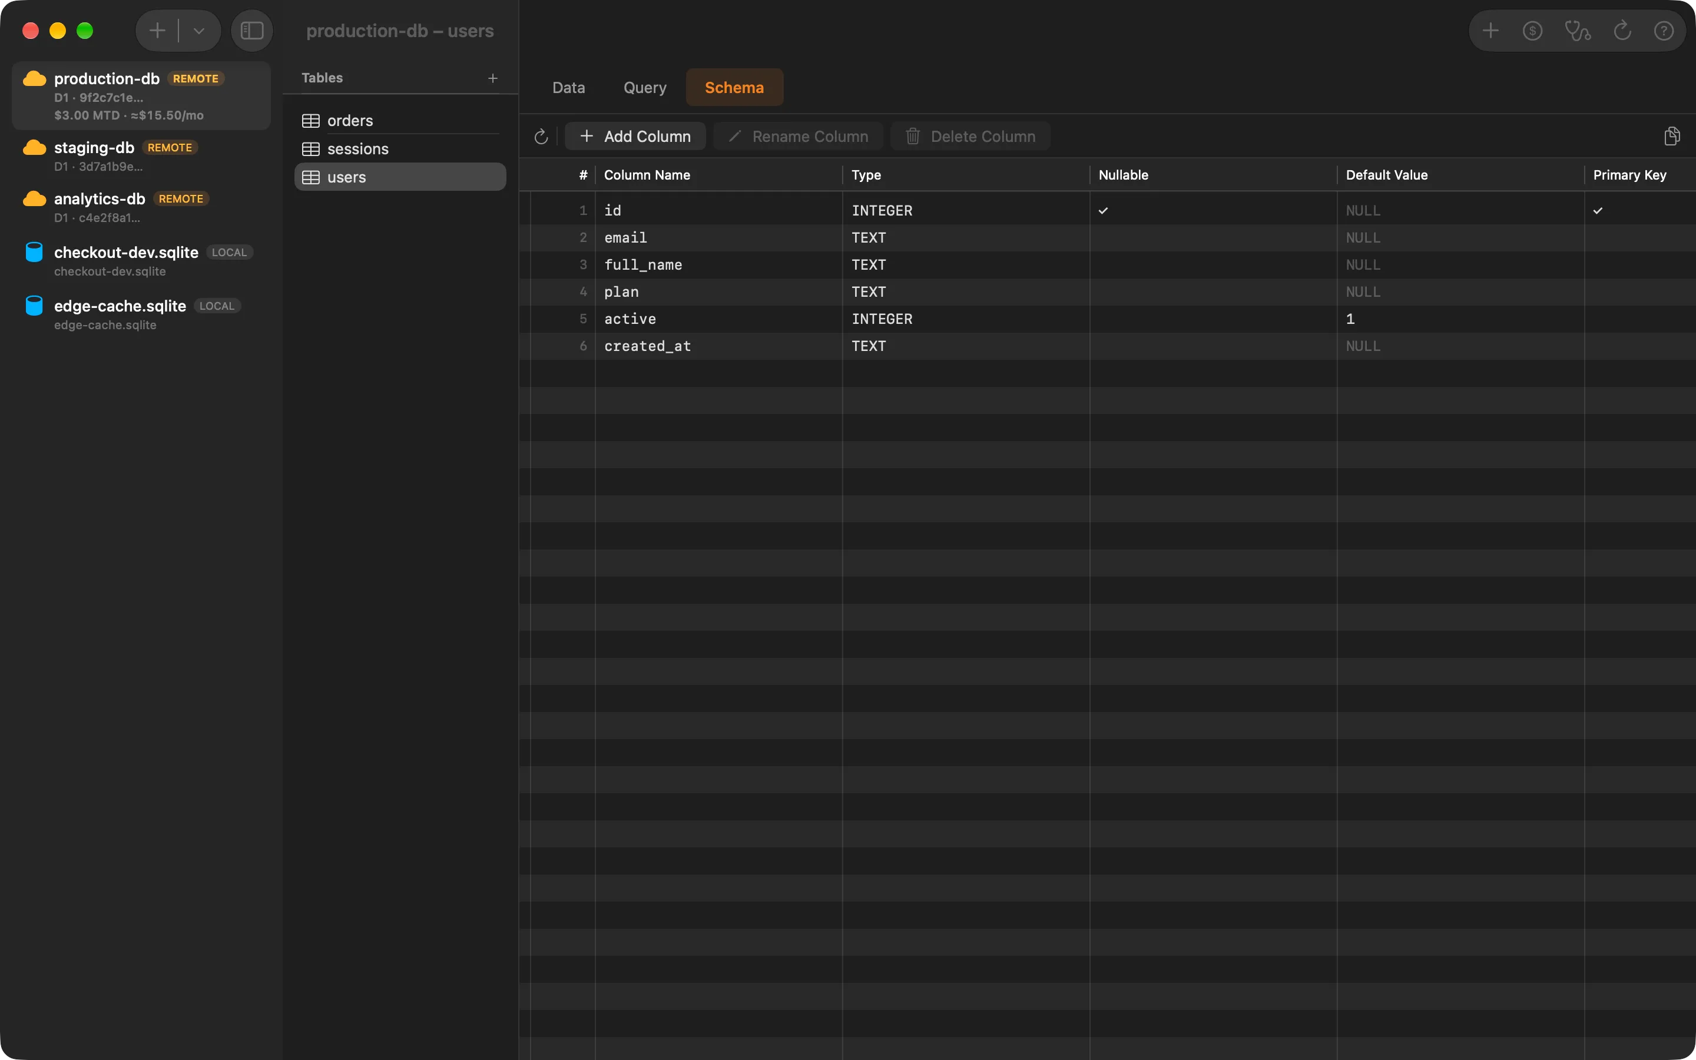Click the copy schema icon at far right
The image size is (1696, 1060).
[1672, 136]
